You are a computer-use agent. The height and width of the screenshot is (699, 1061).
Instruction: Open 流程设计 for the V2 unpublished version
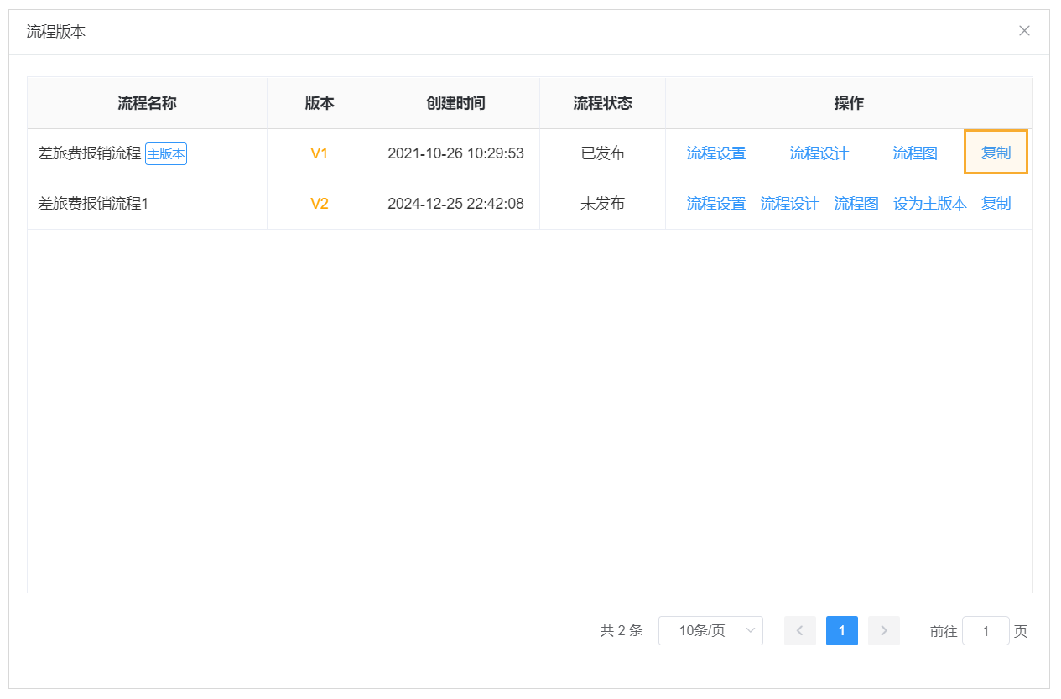[789, 203]
